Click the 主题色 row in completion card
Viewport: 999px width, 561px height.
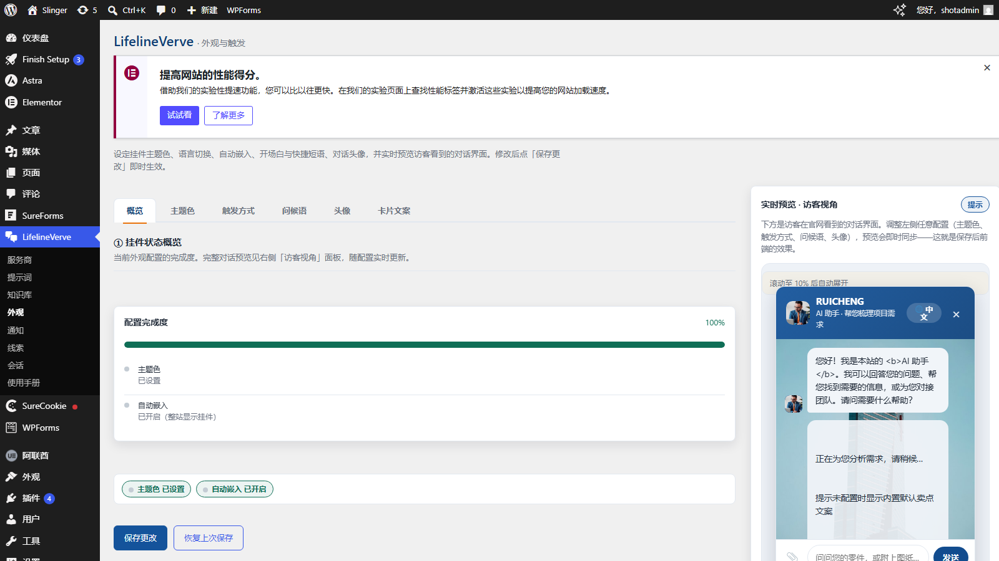pyautogui.click(x=425, y=375)
